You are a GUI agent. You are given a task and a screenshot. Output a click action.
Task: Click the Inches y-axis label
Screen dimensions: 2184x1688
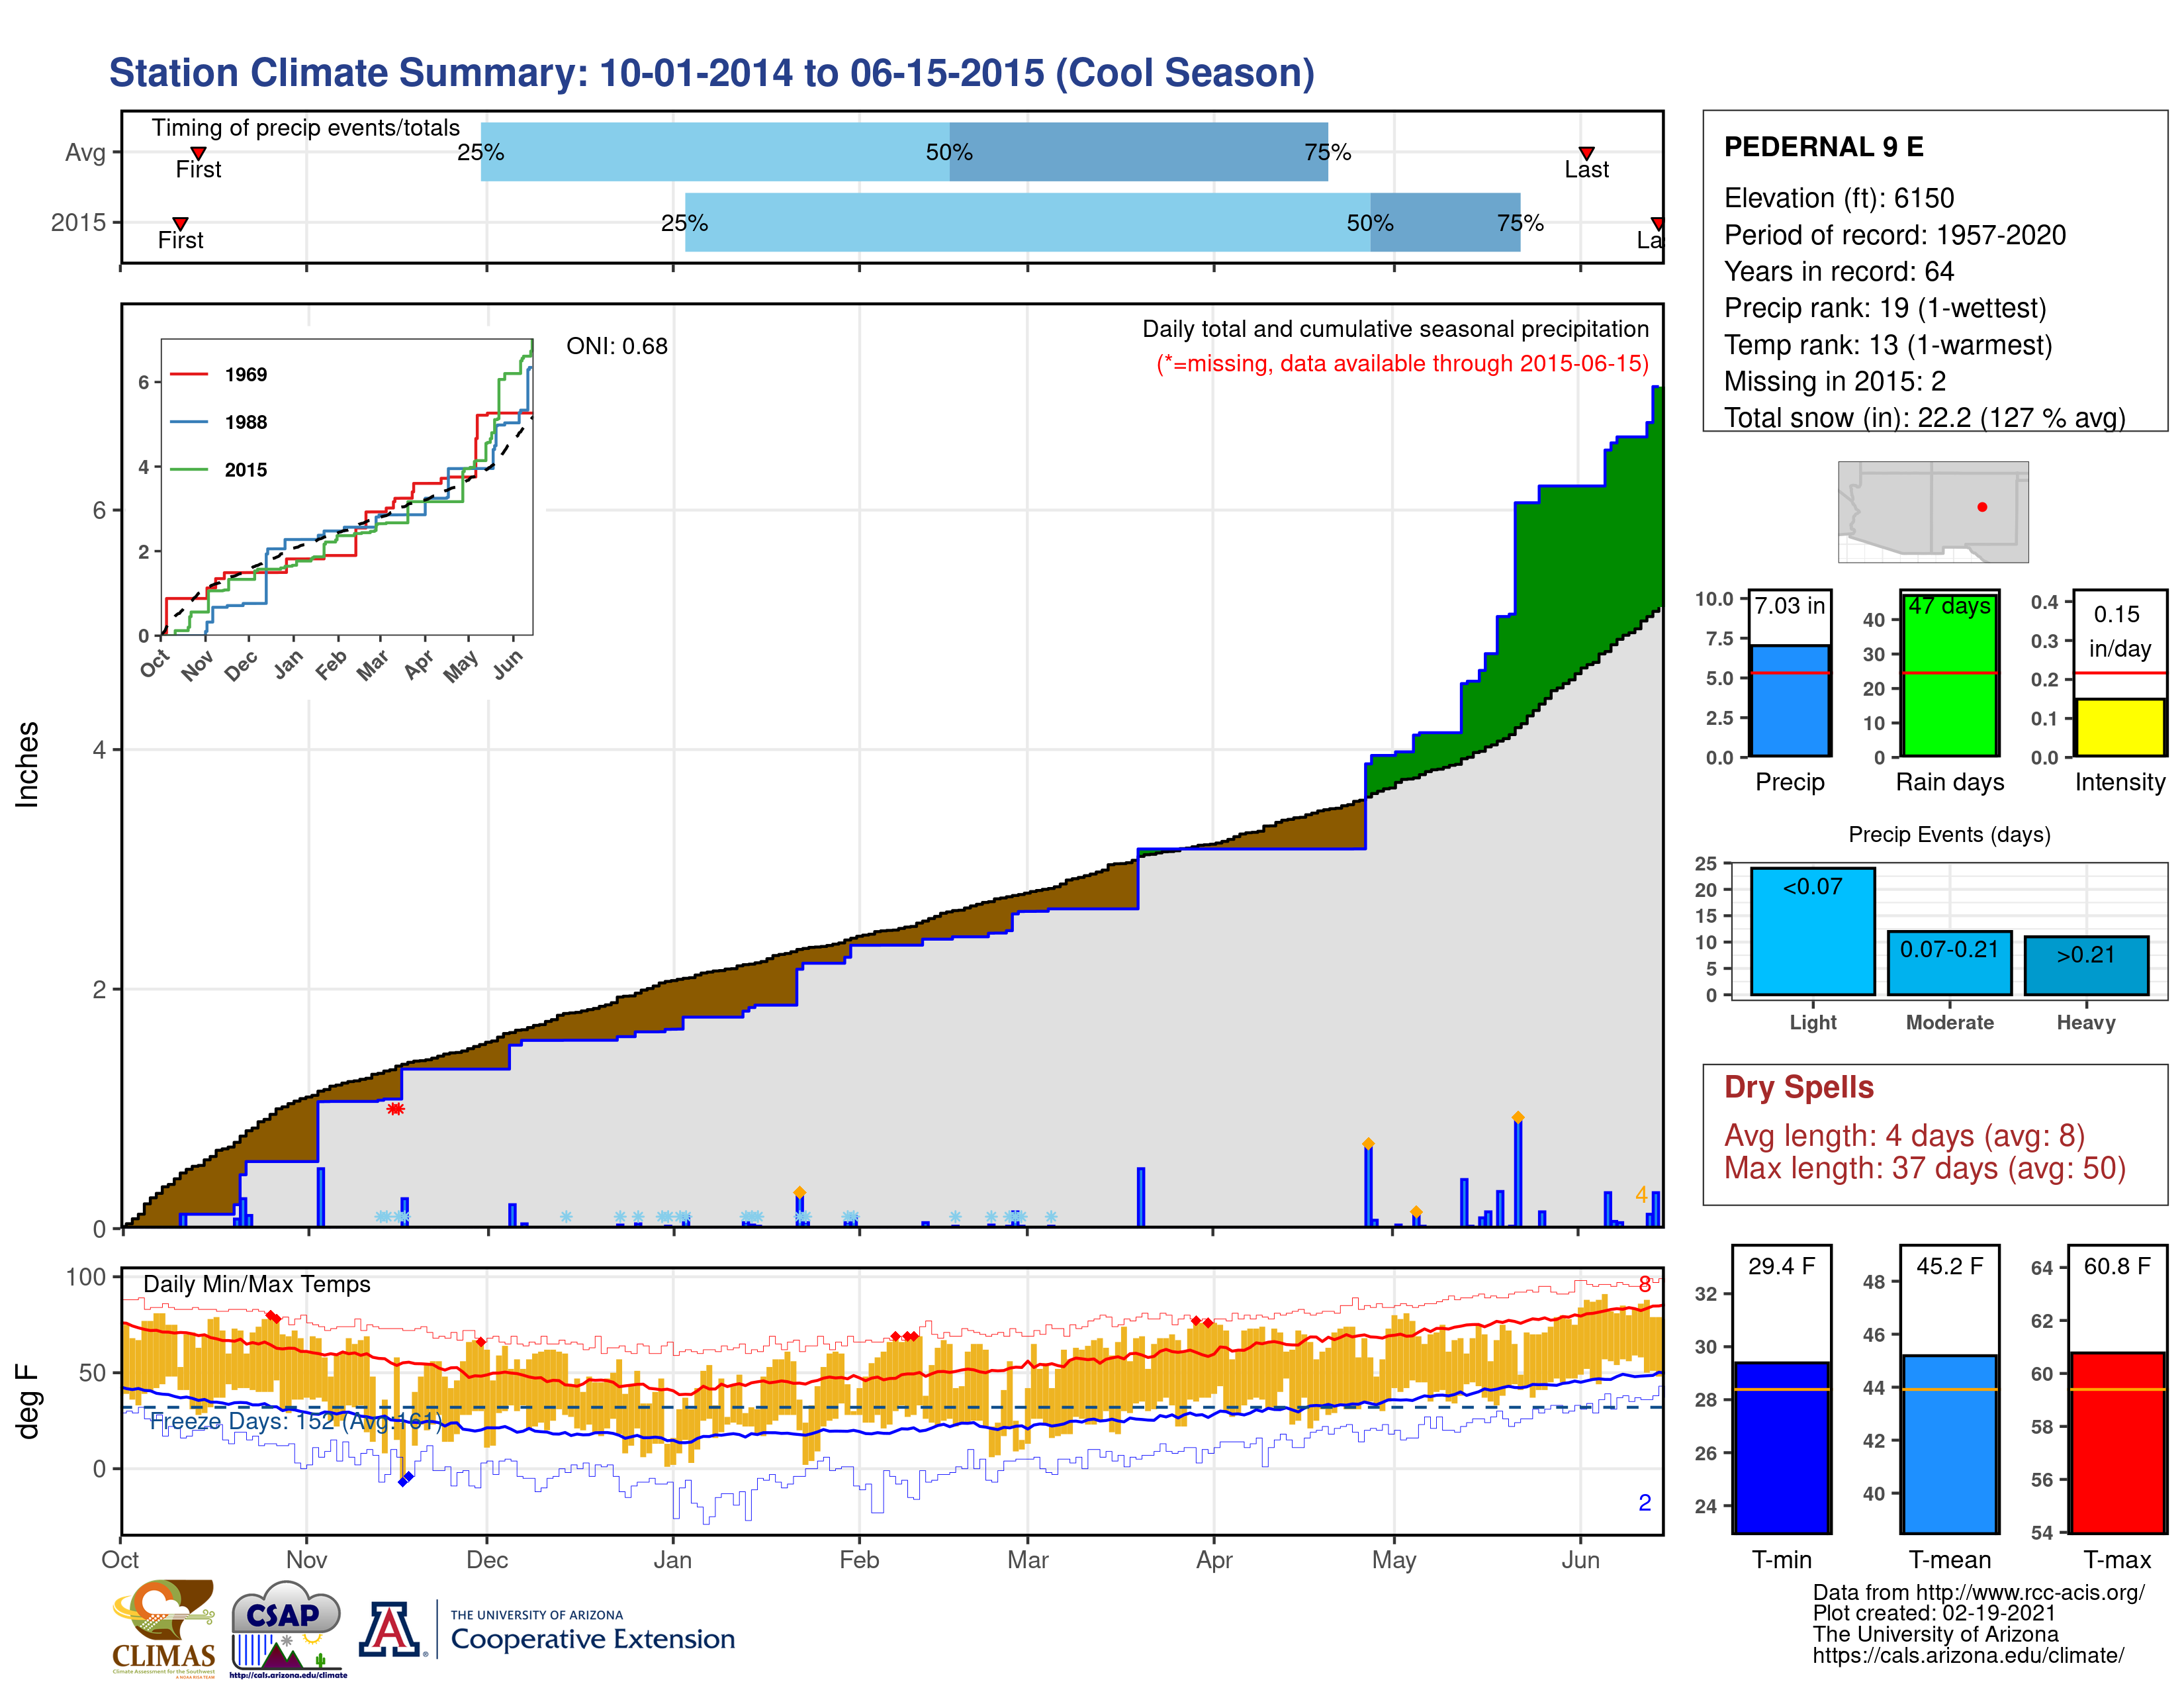[27, 765]
